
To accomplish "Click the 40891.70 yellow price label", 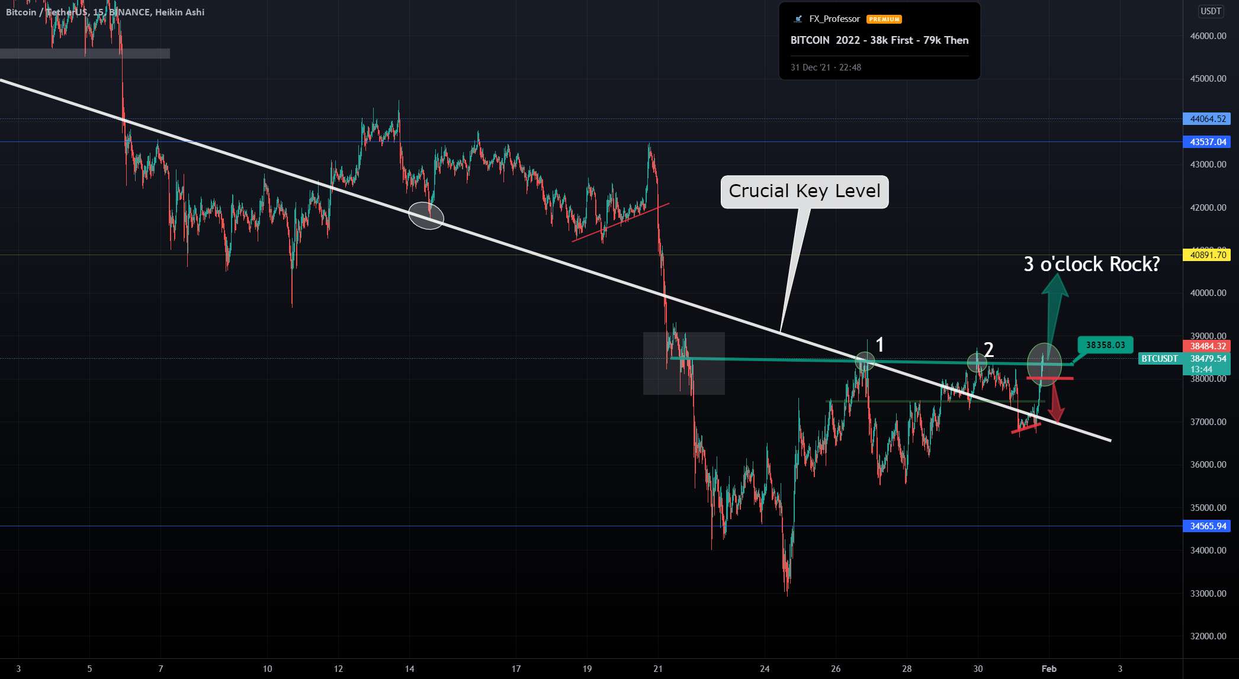I will (x=1206, y=255).
